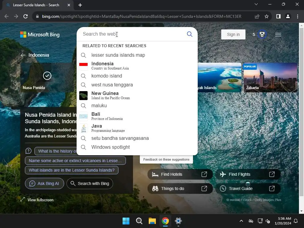Click the Nusa Penida Island heading text

51,118
